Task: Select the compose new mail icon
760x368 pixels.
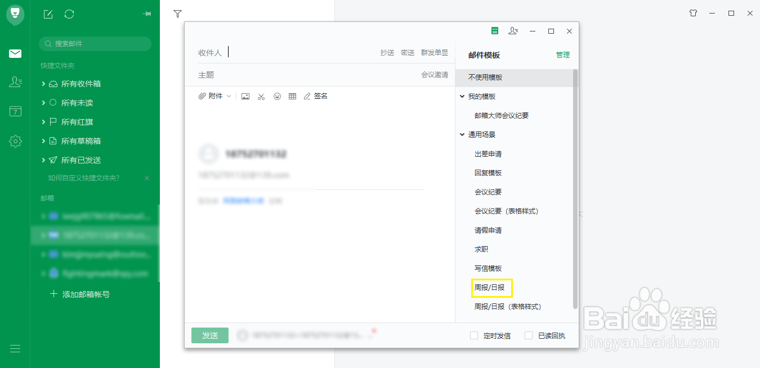Action: point(47,14)
